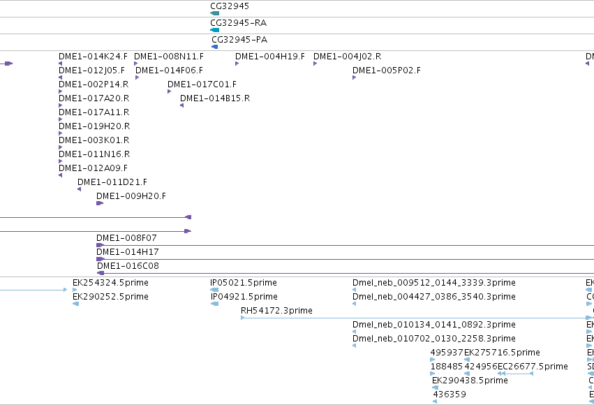Click the DME1-003K01.R feature label
Image resolution: width=594 pixels, height=405 pixels.
point(94,140)
